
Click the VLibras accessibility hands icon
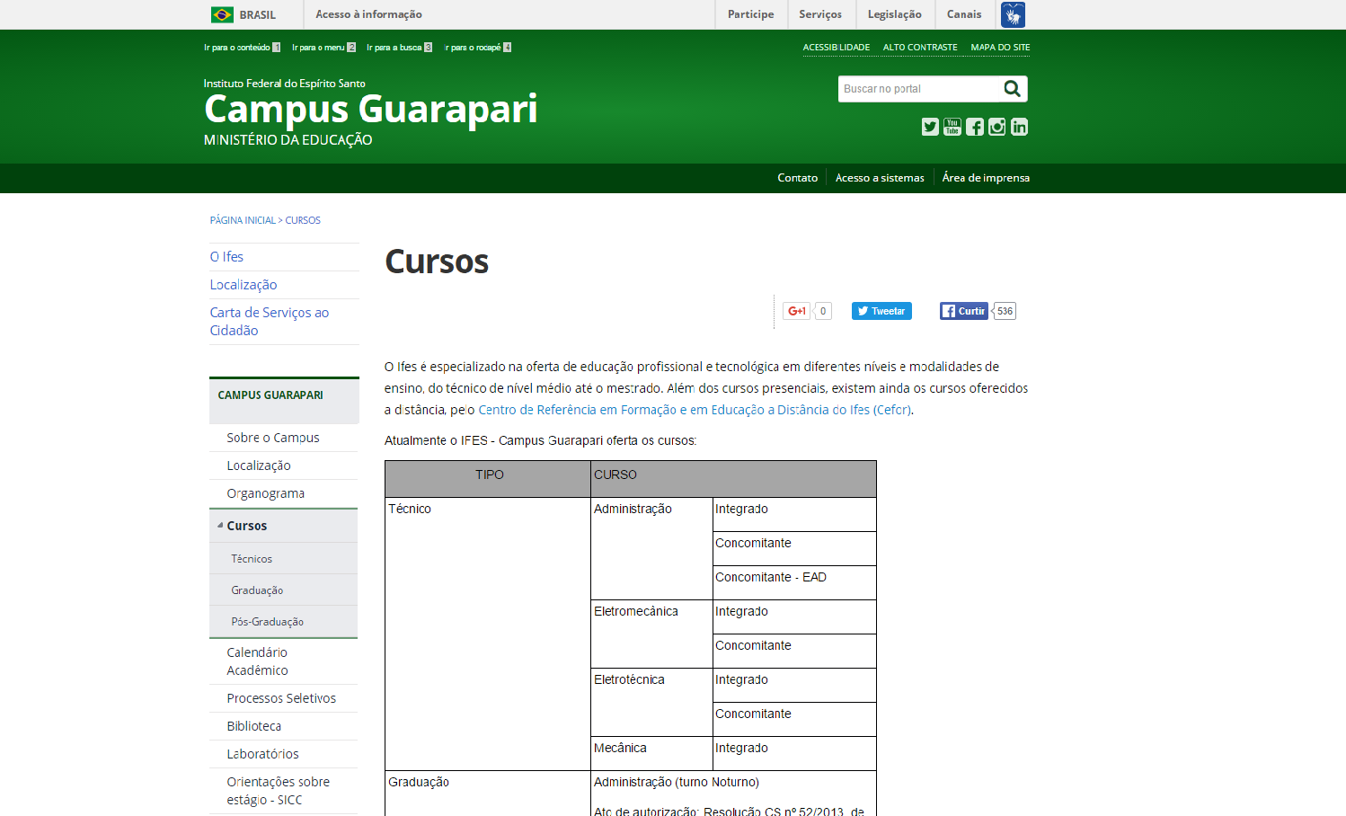1014,14
